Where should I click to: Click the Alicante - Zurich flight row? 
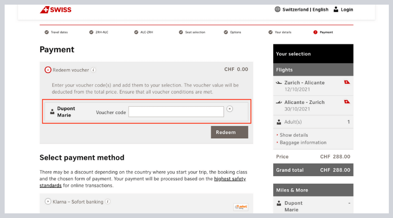(313, 105)
